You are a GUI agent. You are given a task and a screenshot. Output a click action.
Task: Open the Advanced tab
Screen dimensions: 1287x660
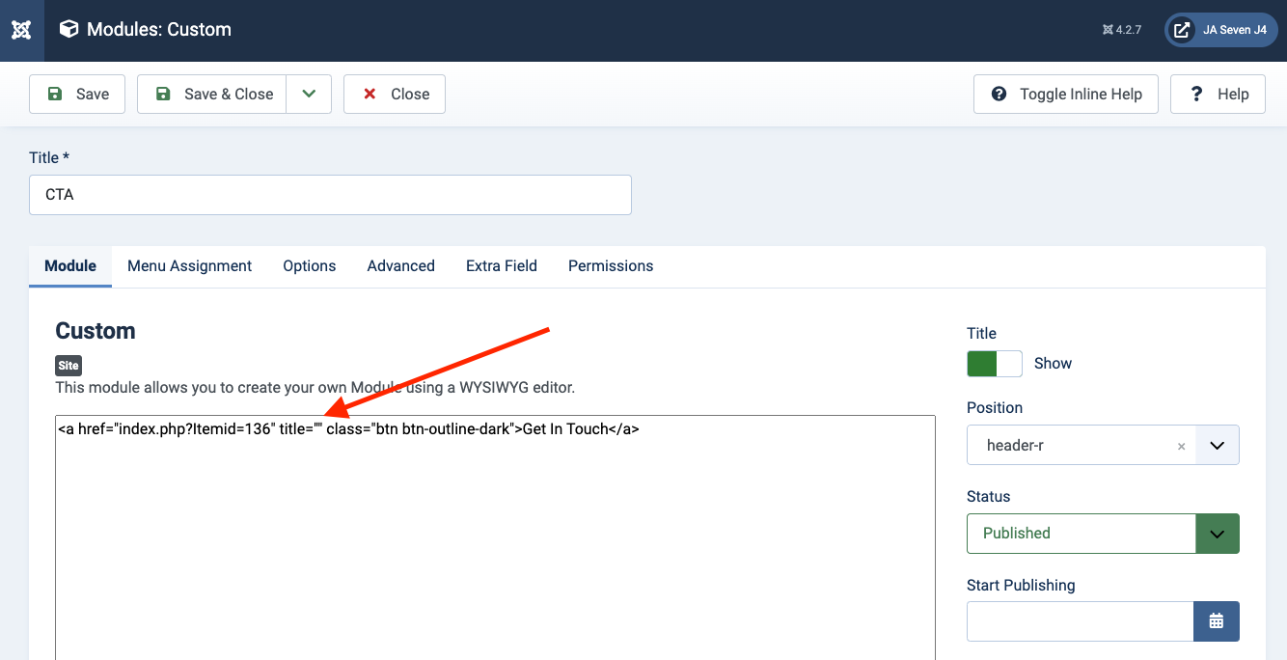pos(400,266)
